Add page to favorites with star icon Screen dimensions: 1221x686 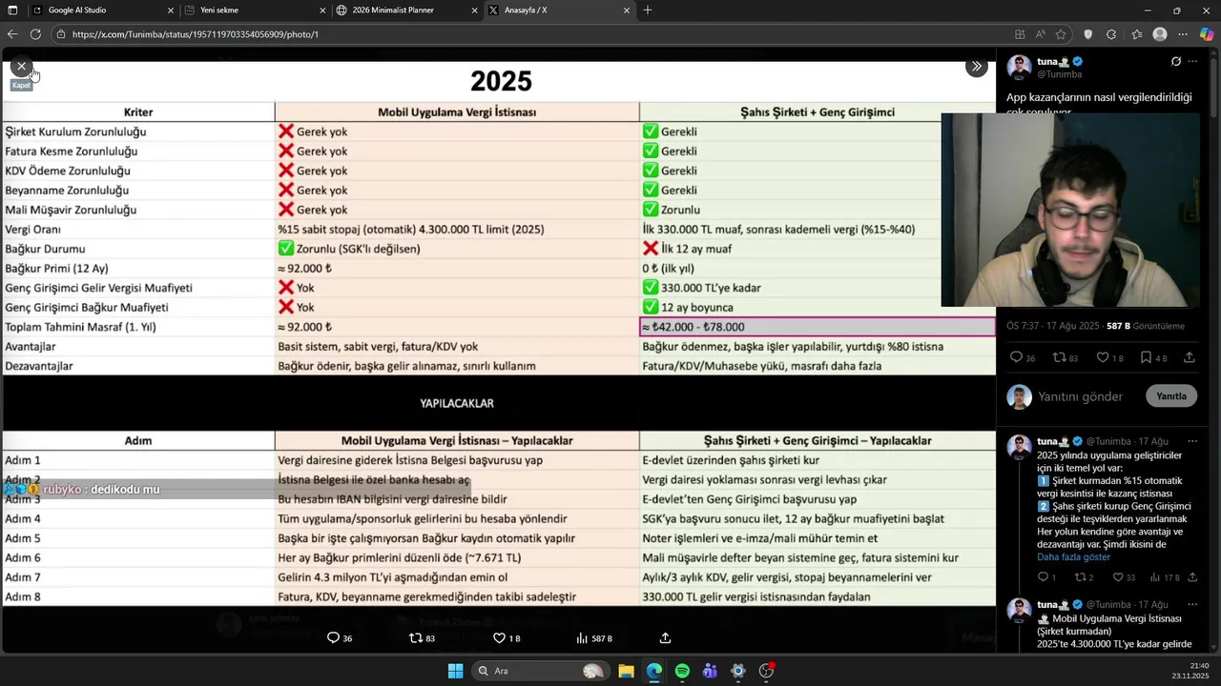1061,34
